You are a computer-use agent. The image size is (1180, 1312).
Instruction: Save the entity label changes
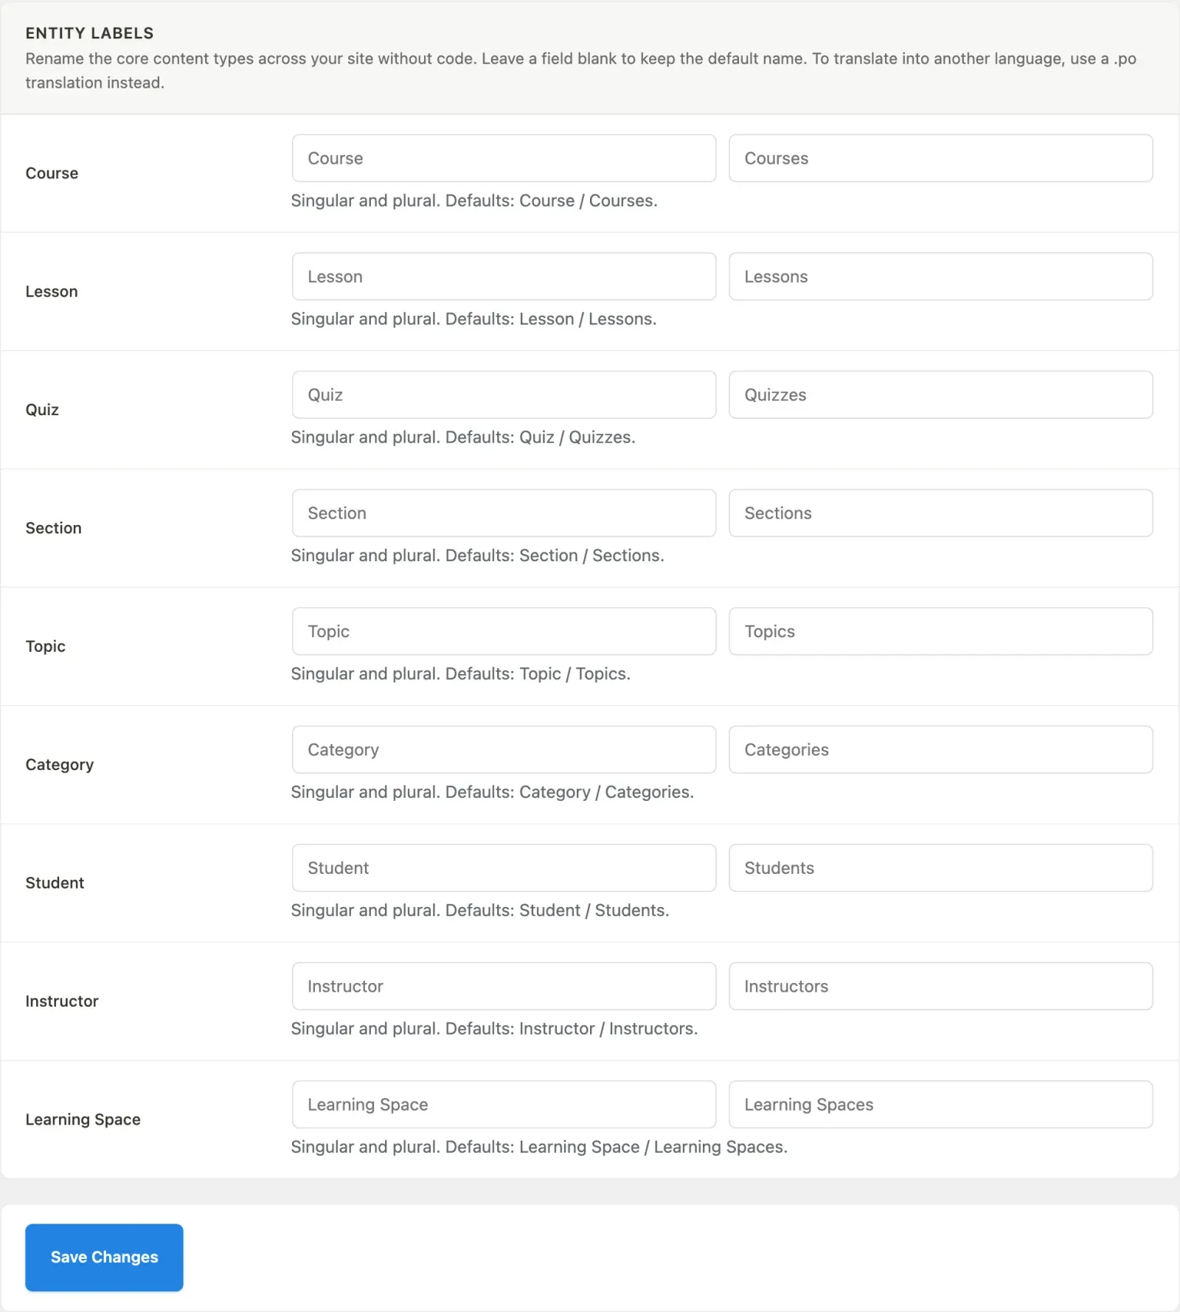click(x=104, y=1257)
